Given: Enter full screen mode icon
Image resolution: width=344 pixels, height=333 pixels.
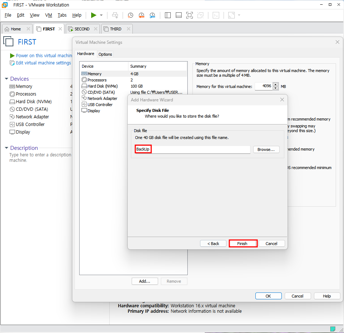Looking at the screenshot, I should pos(189,15).
